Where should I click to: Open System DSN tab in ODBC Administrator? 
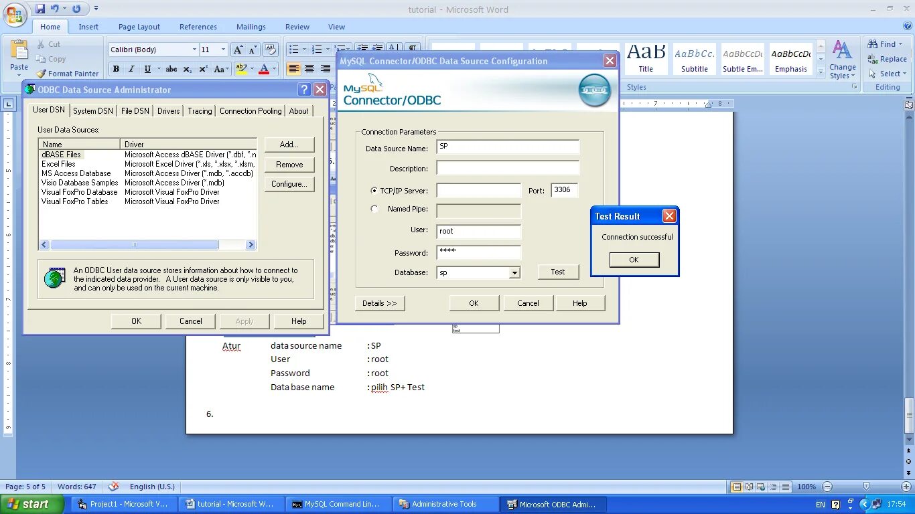click(93, 111)
